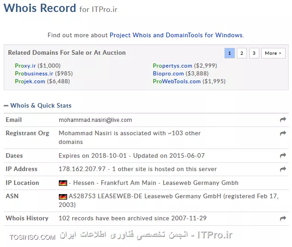Open Project Whois and DomainTools for Windows link
This screenshot has width=292, height=247.
[x=177, y=35]
